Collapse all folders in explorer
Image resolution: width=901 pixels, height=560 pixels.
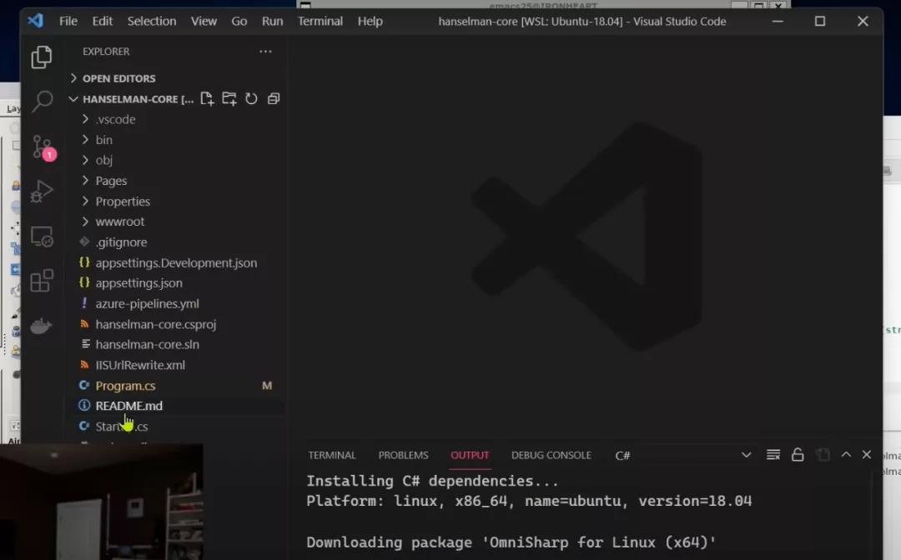pos(274,98)
